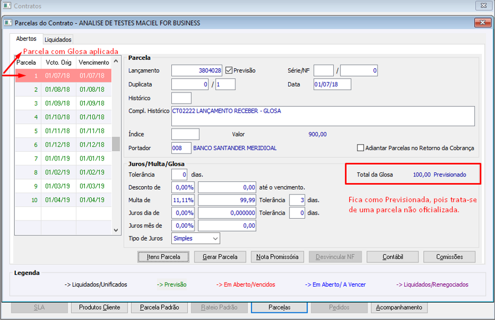
Task: Select the Abertos tab
Action: click(26, 39)
